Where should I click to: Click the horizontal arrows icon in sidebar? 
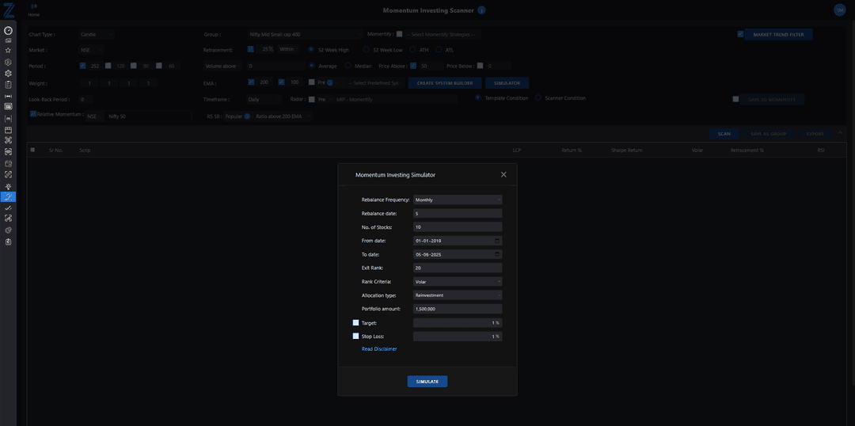click(8, 96)
